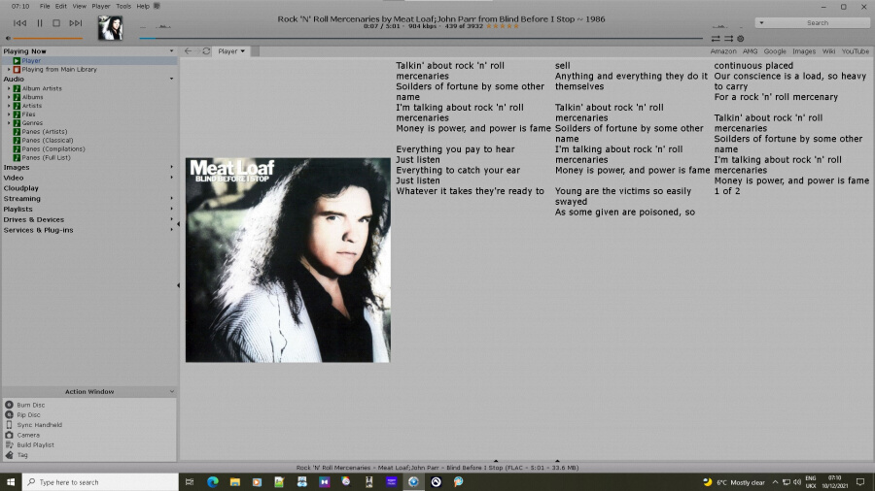Skip to the next track

tap(75, 23)
